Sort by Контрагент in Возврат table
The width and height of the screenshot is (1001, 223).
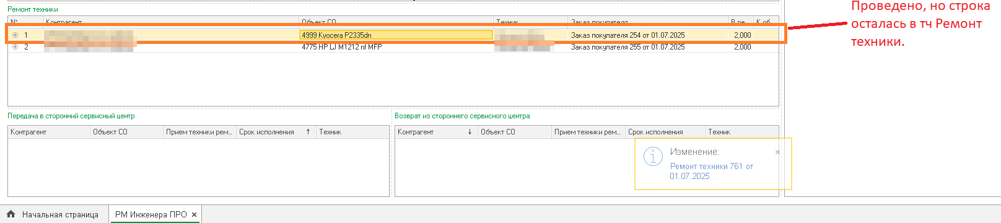pyautogui.click(x=436, y=132)
